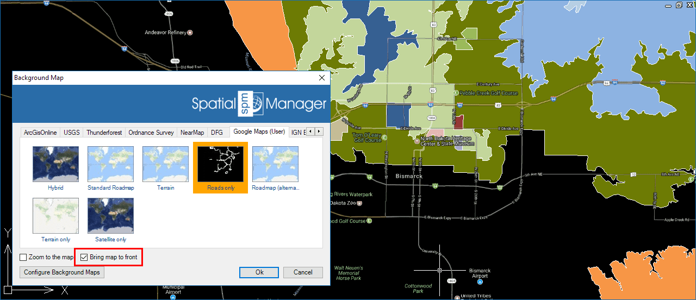Restore the drawing viewport window

pyautogui.click(x=679, y=5)
